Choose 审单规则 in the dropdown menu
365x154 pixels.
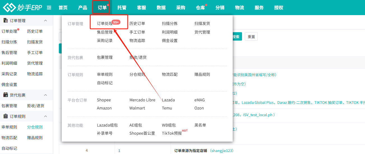click(x=105, y=74)
